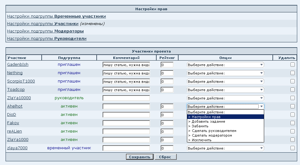Focus comment field for Toadcop
Viewport: 300px width, 165px height.
pos(126,90)
